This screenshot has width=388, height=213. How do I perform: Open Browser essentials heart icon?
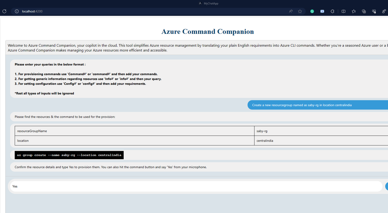coord(374,12)
